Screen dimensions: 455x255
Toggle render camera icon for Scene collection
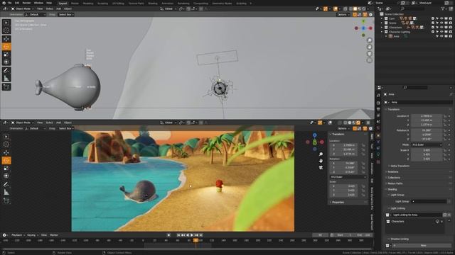coord(450,23)
